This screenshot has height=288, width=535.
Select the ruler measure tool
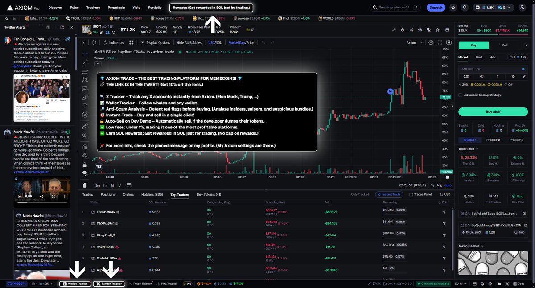click(85, 127)
